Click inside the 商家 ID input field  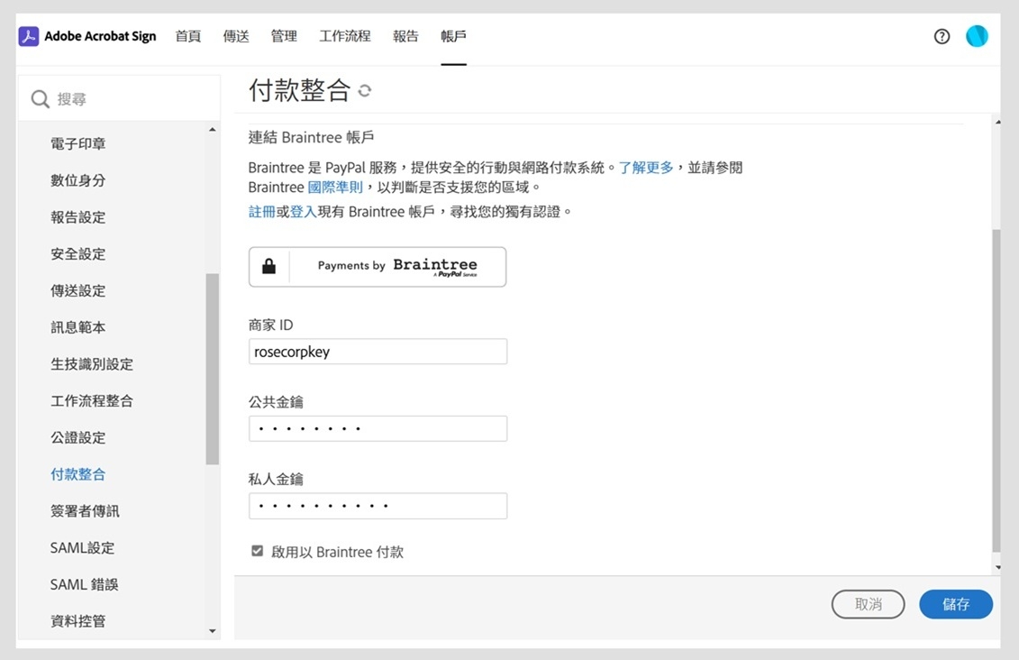(378, 351)
